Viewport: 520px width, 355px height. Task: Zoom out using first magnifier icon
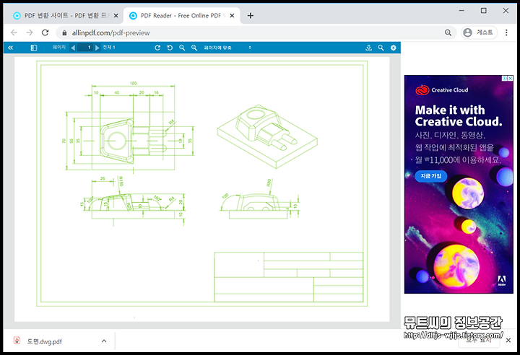[182, 48]
